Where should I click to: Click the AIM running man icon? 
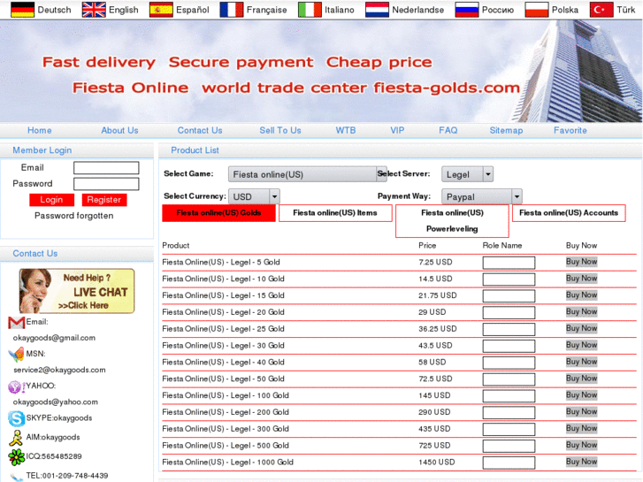(x=16, y=438)
